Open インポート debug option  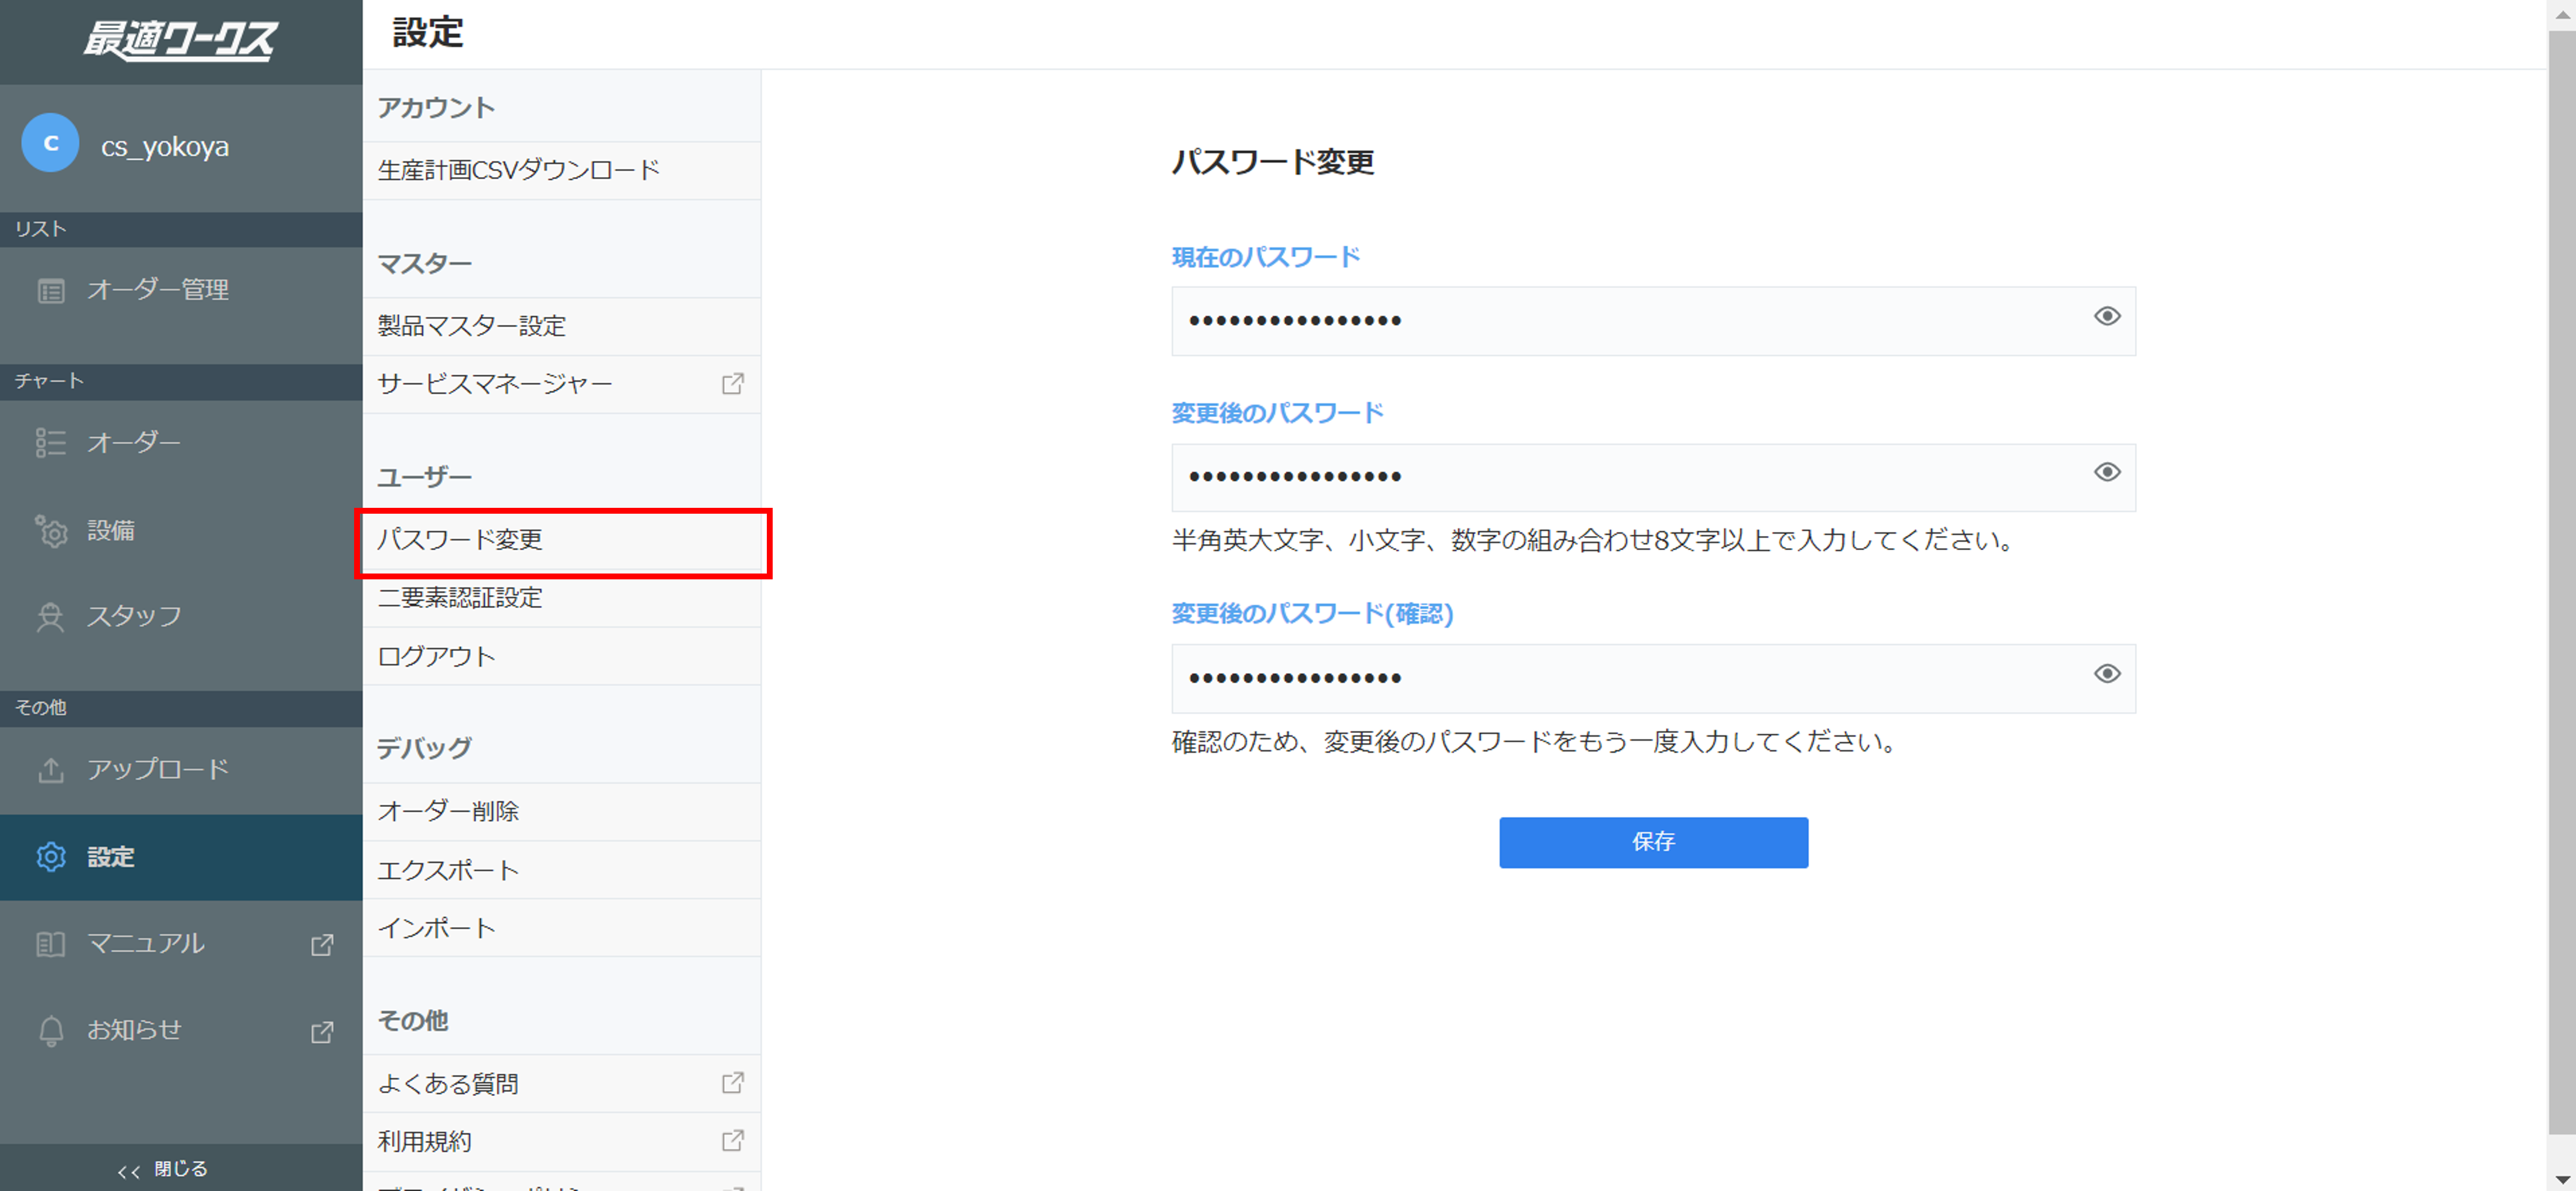point(561,928)
